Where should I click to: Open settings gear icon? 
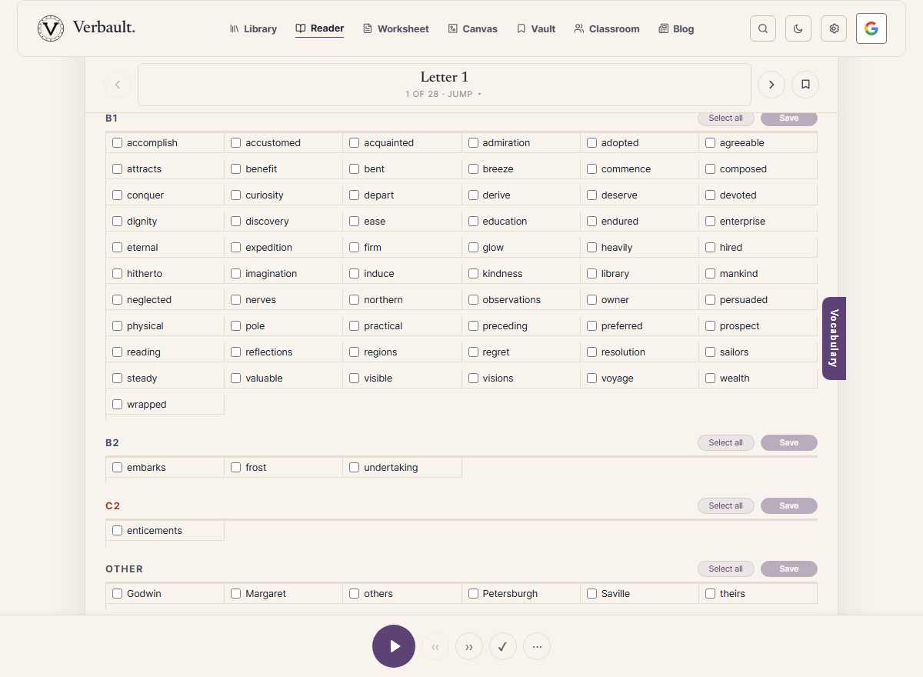pos(834,28)
